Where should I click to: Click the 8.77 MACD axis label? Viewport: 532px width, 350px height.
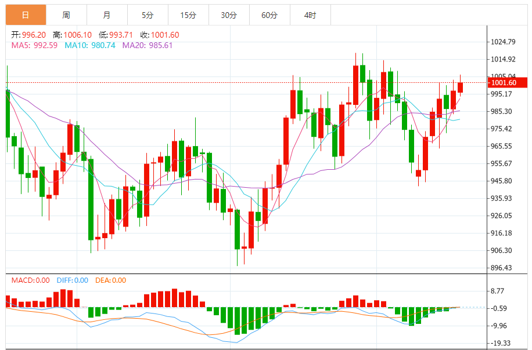click(x=498, y=291)
